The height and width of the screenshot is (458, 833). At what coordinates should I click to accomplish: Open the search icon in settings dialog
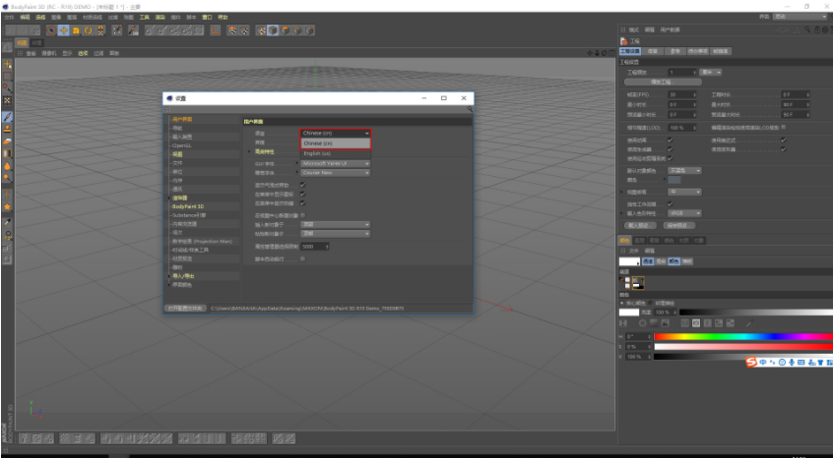[x=470, y=109]
